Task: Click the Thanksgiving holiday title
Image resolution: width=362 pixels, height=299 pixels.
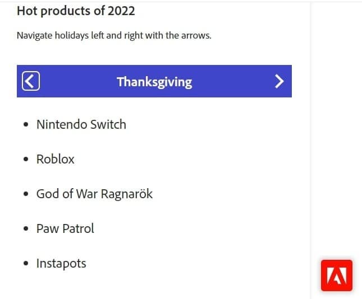Action: click(x=154, y=82)
